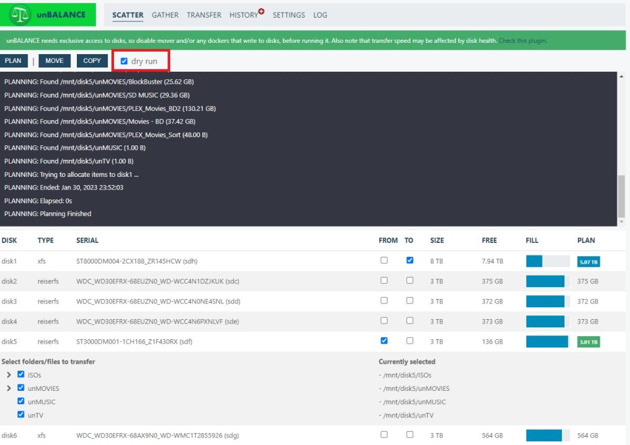630x445 pixels.
Task: Uncheck the FROM box for disk5
Action: [x=384, y=341]
